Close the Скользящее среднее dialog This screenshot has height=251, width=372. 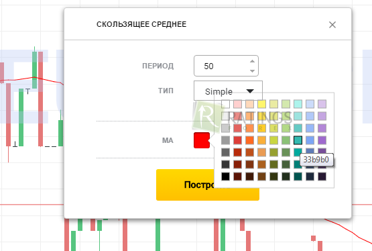coord(332,25)
